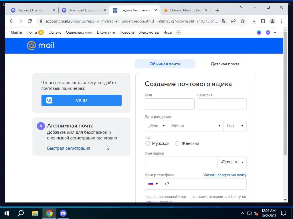
Task: Select the Обычная почта tab
Action: [165, 64]
